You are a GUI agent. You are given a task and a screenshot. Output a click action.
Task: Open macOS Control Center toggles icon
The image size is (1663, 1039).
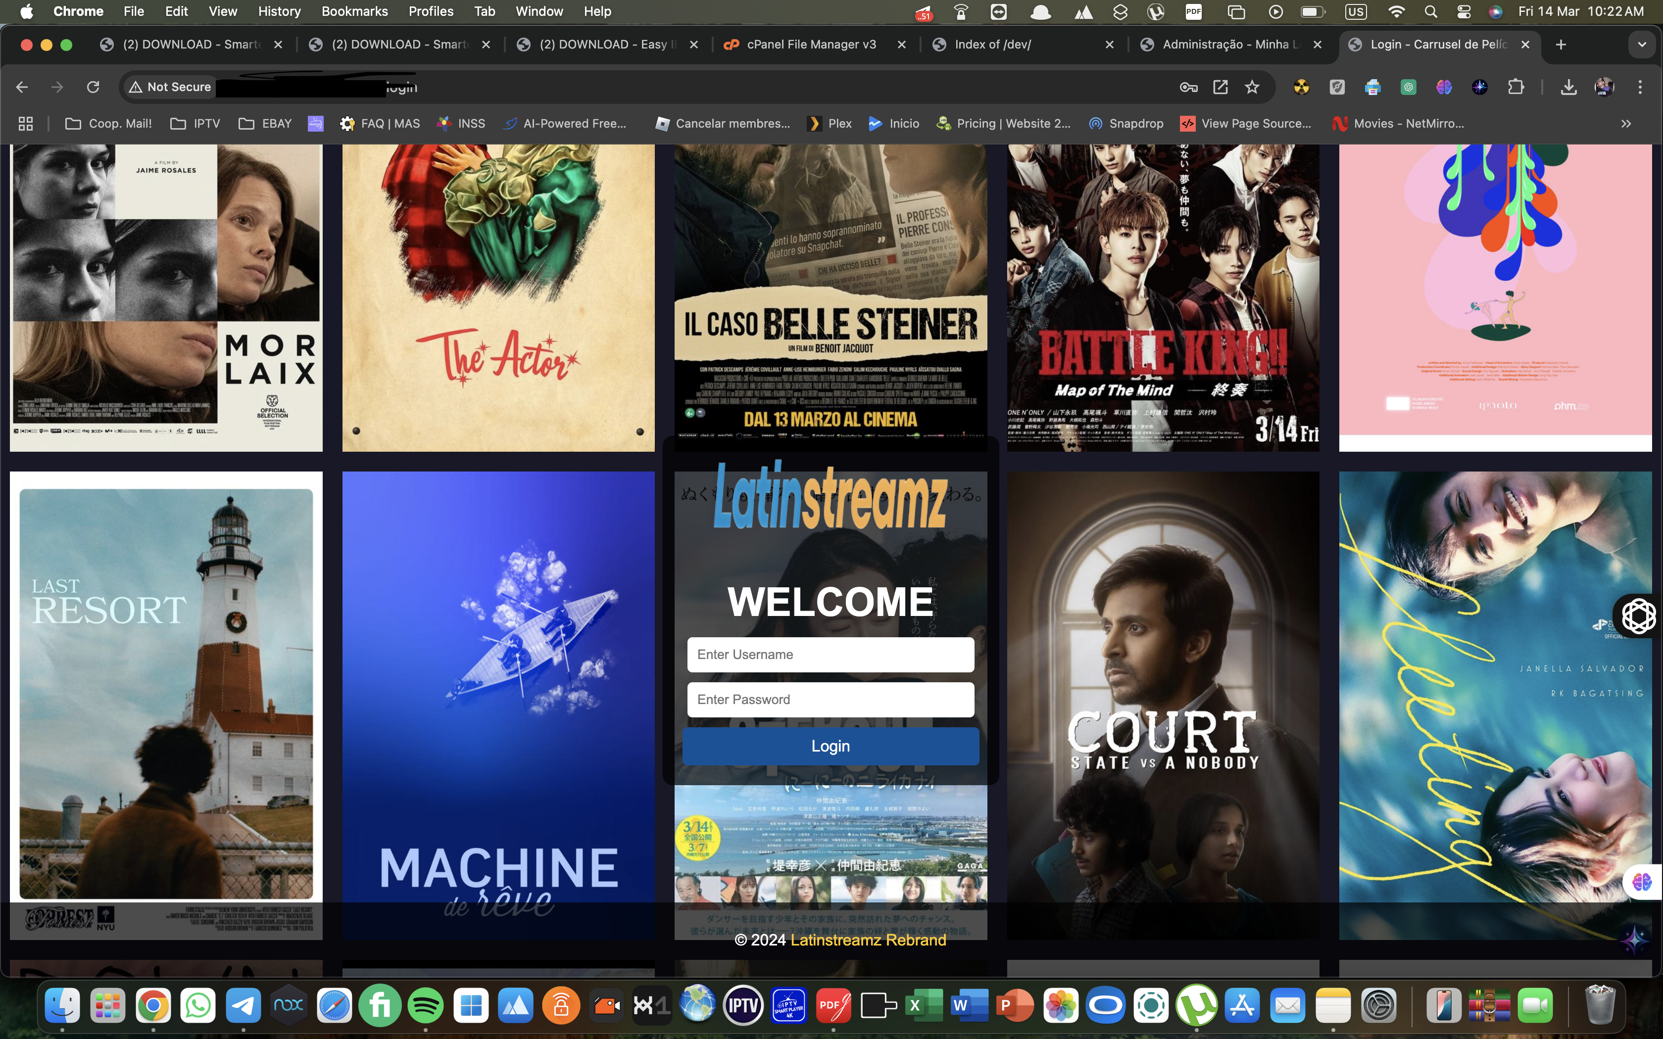click(x=1464, y=12)
